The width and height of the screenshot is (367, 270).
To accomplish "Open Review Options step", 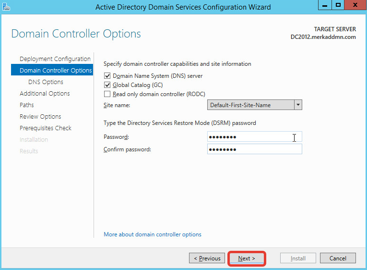I will (x=40, y=116).
